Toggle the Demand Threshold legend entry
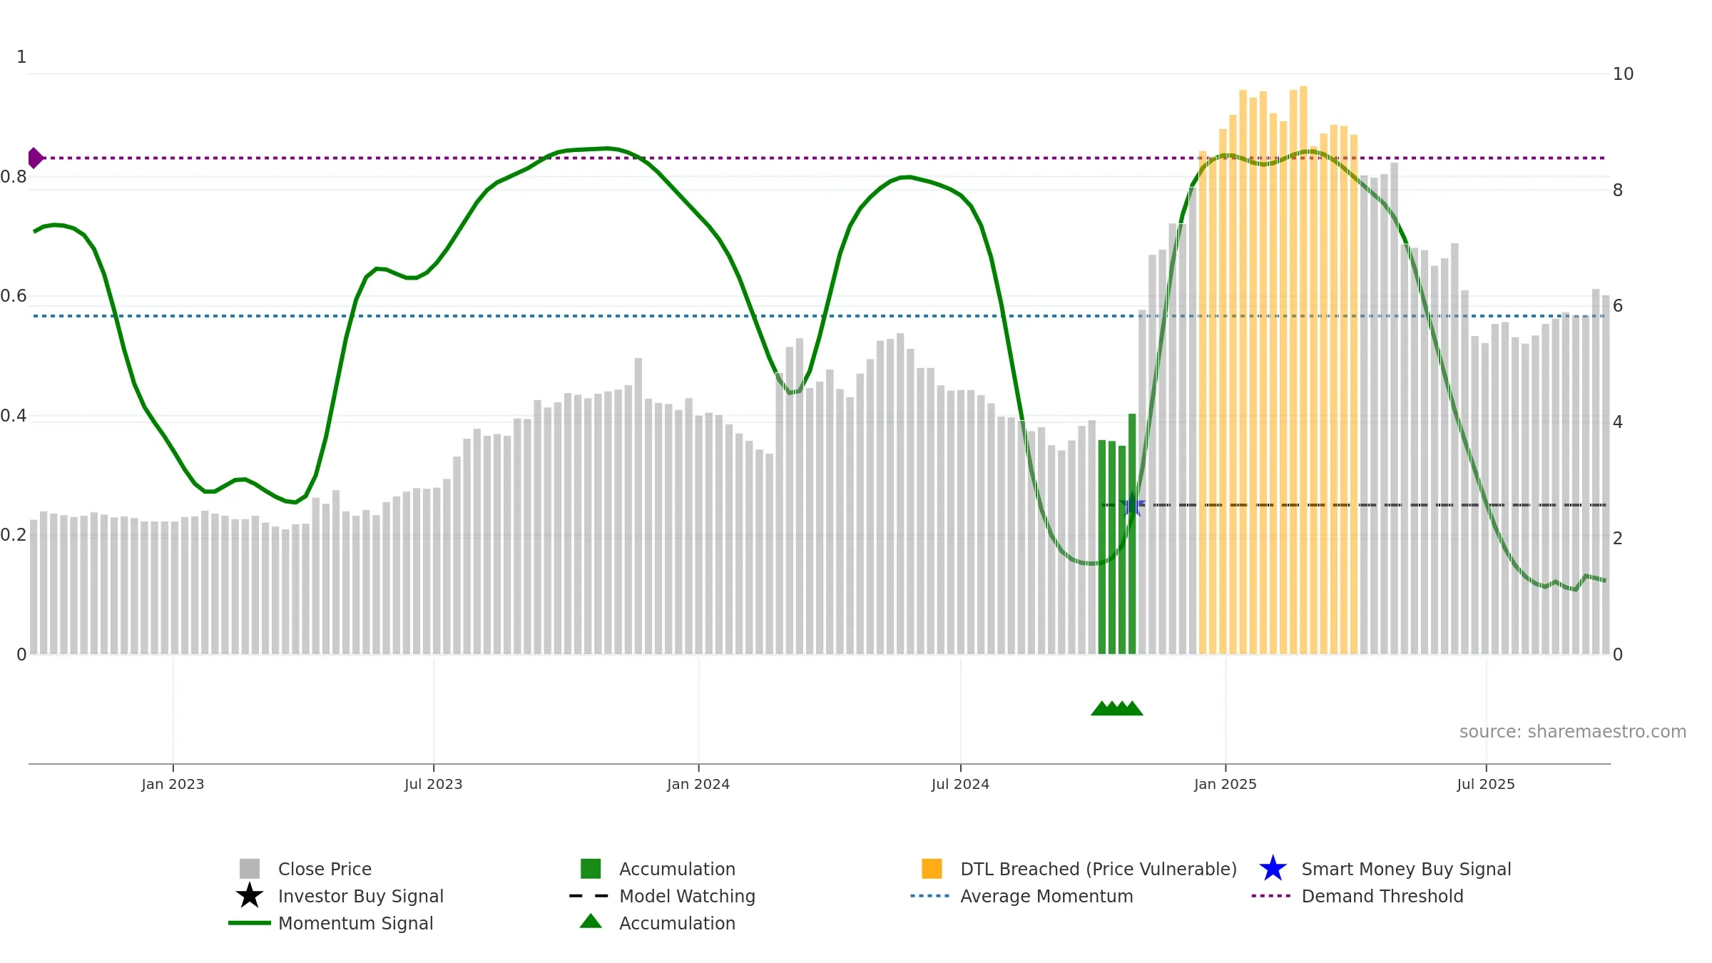 [1382, 895]
